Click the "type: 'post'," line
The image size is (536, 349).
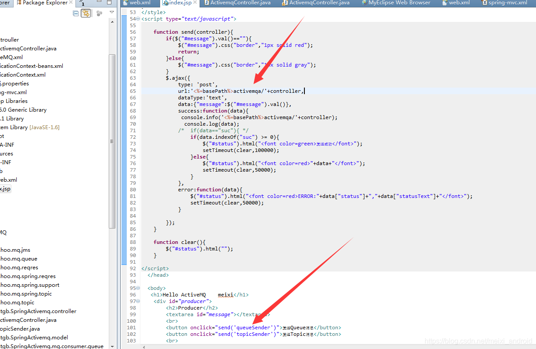click(x=198, y=85)
